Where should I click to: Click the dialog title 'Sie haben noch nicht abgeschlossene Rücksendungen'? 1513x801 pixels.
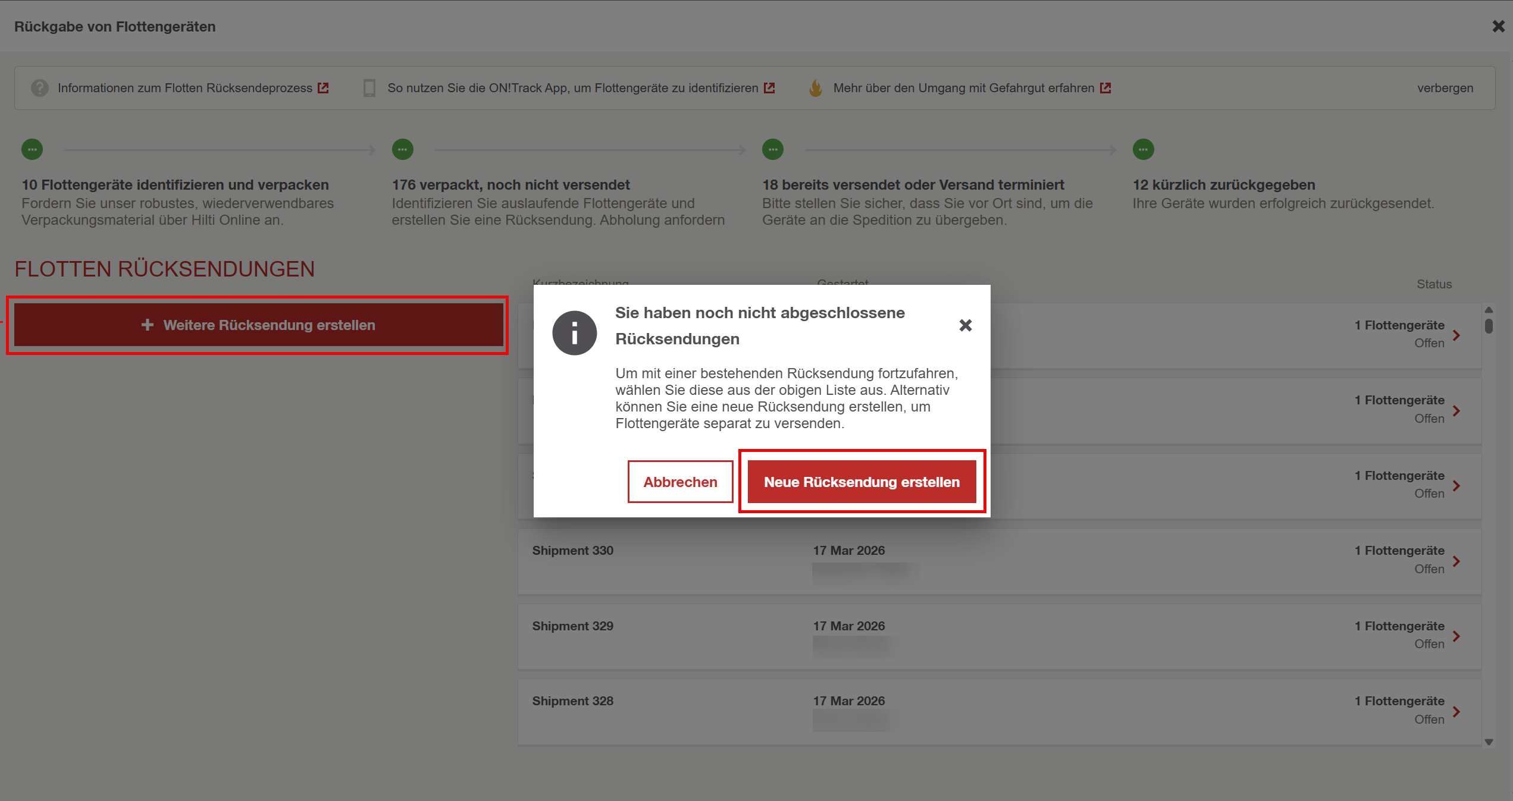[x=760, y=326]
